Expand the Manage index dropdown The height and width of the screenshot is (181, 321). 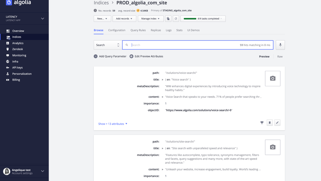coord(150,19)
